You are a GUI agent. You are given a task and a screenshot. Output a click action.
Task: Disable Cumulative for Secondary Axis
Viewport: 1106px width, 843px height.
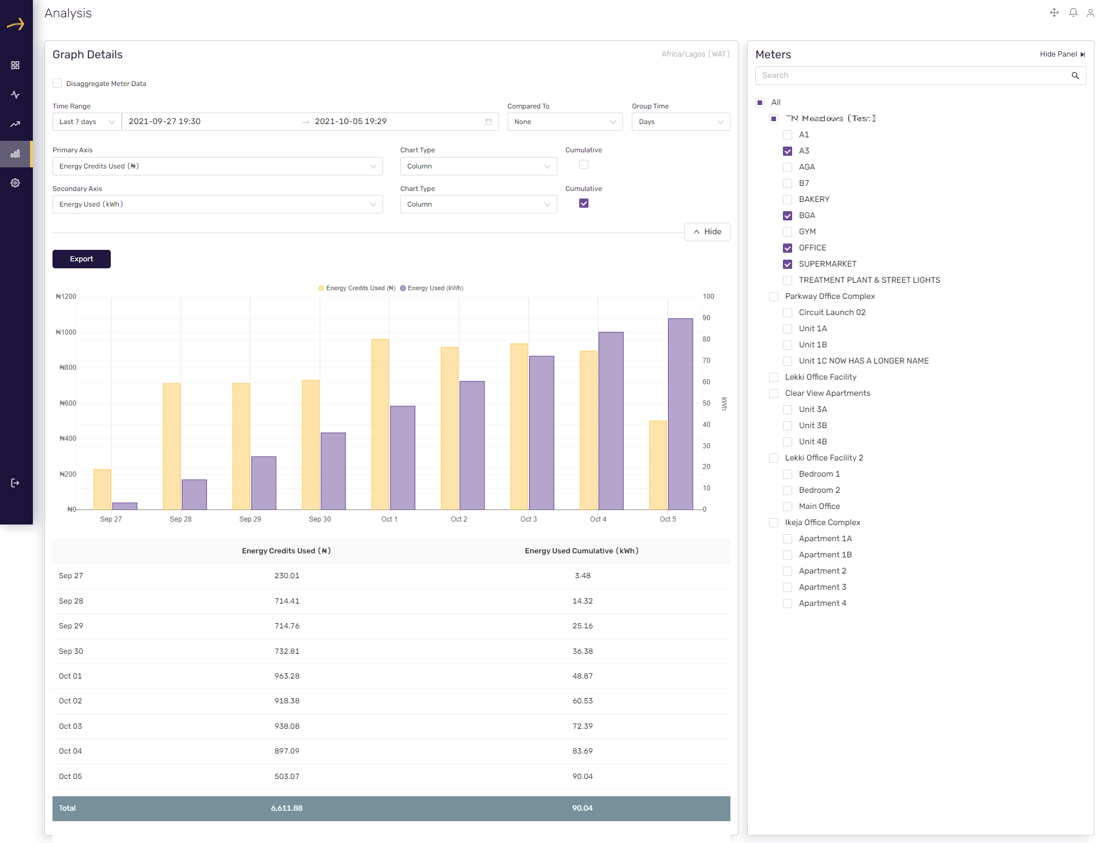tap(584, 203)
